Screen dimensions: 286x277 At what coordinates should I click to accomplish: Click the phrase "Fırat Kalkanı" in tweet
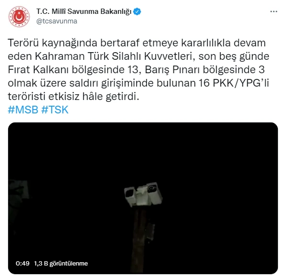pyautogui.click(x=38, y=70)
